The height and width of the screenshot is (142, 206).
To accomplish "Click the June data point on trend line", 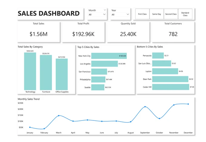I will coord(102,121).
